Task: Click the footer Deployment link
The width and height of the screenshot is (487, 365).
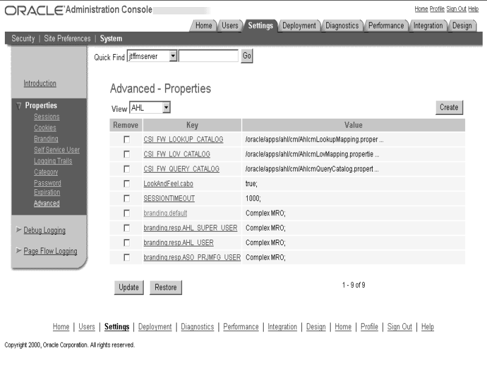Action: click(155, 327)
